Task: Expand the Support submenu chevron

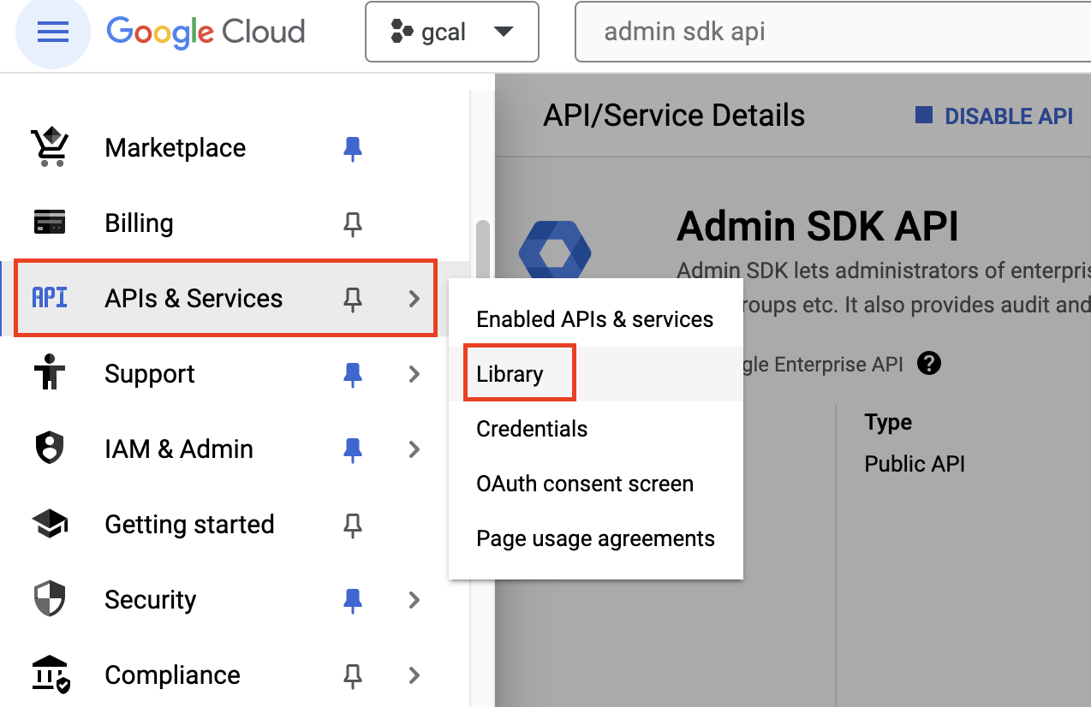Action: [x=414, y=373]
